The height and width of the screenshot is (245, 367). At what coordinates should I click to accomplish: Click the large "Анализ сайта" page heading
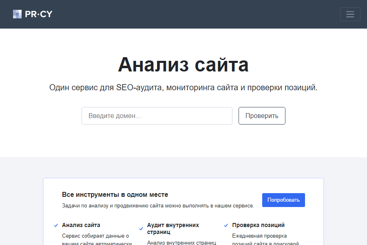[x=183, y=64]
